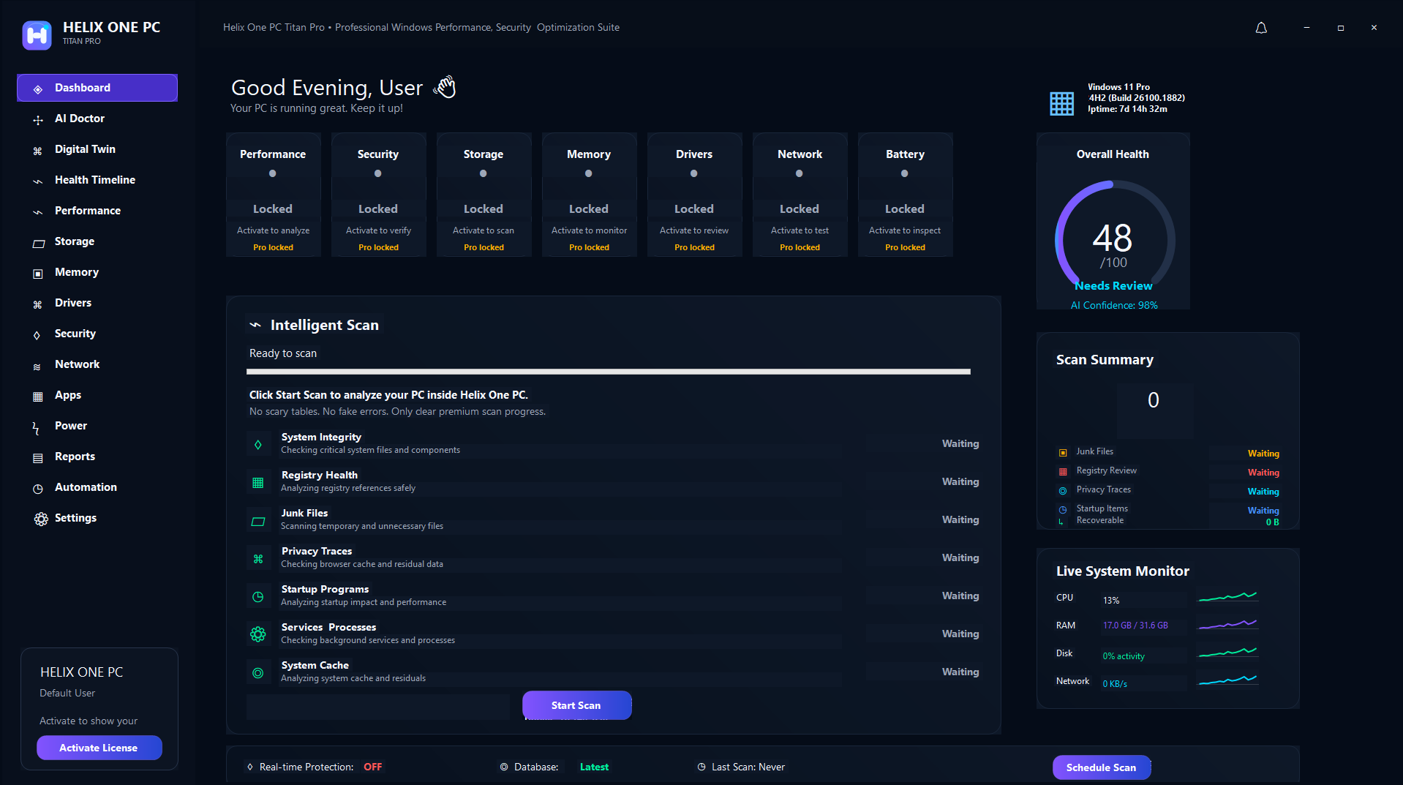The height and width of the screenshot is (785, 1403).
Task: Click the Intelligent Scan progress bar
Action: 609,372
